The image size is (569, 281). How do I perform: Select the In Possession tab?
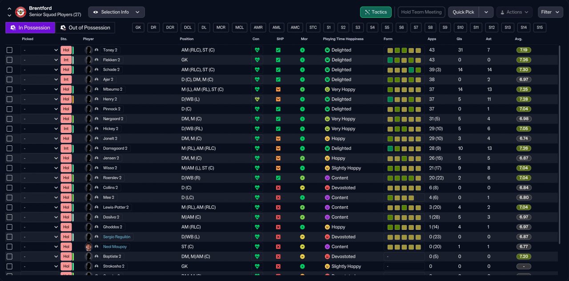pyautogui.click(x=30, y=28)
